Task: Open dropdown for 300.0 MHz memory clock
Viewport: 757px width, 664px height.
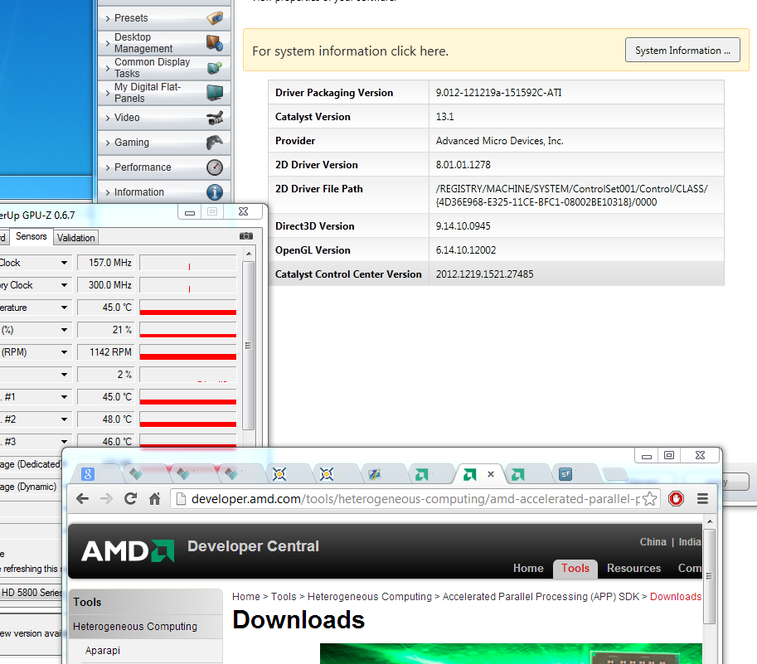Action: pos(64,285)
